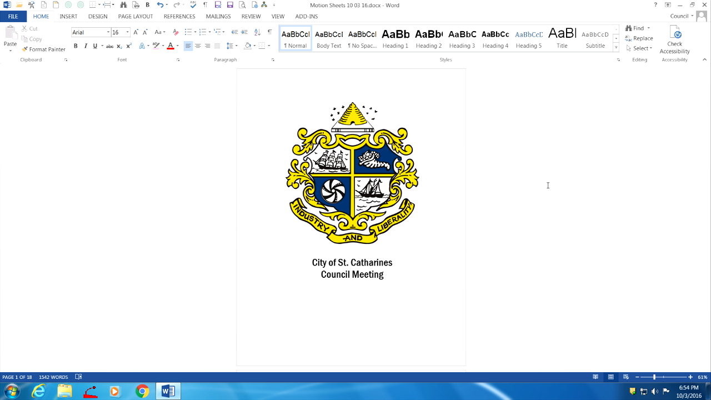Apply the Heading 1 style
Viewport: 711px width, 400px height.
tap(395, 39)
